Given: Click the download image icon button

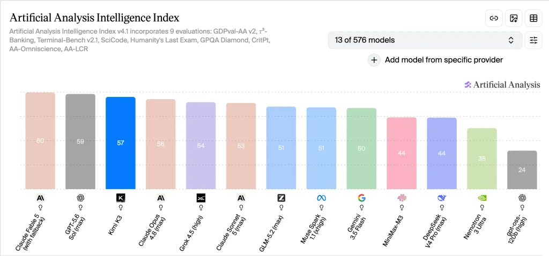Looking at the screenshot, I should 514,18.
